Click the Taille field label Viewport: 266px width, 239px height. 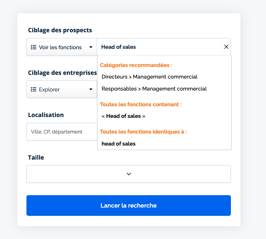pos(36,158)
